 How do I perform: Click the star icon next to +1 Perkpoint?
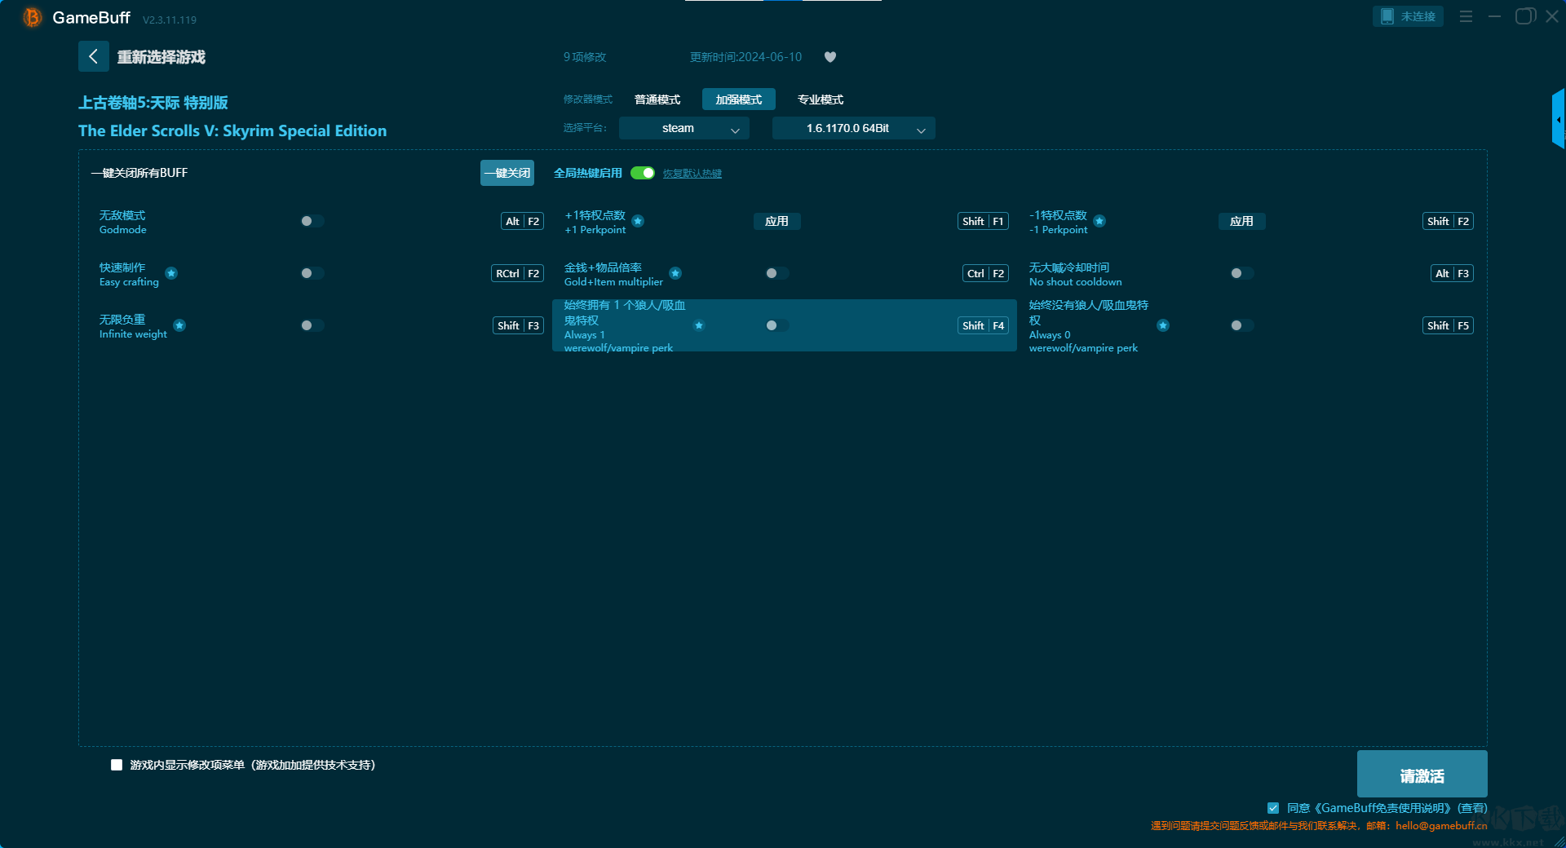(x=638, y=222)
